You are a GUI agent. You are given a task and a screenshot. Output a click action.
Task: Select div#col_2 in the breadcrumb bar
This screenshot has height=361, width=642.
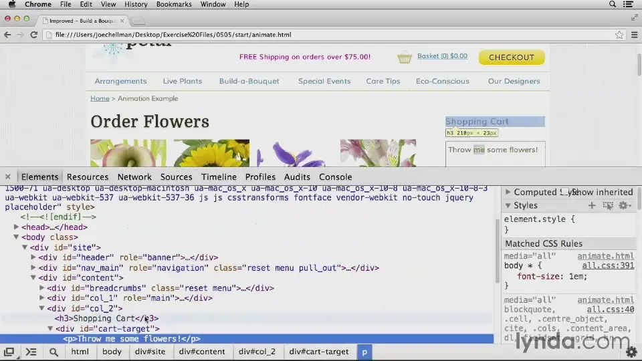[257, 352]
